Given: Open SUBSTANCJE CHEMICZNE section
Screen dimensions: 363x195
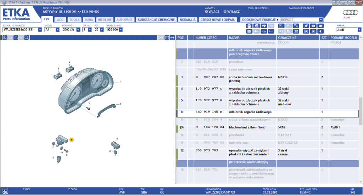Looking at the screenshot, I should (x=156, y=20).
